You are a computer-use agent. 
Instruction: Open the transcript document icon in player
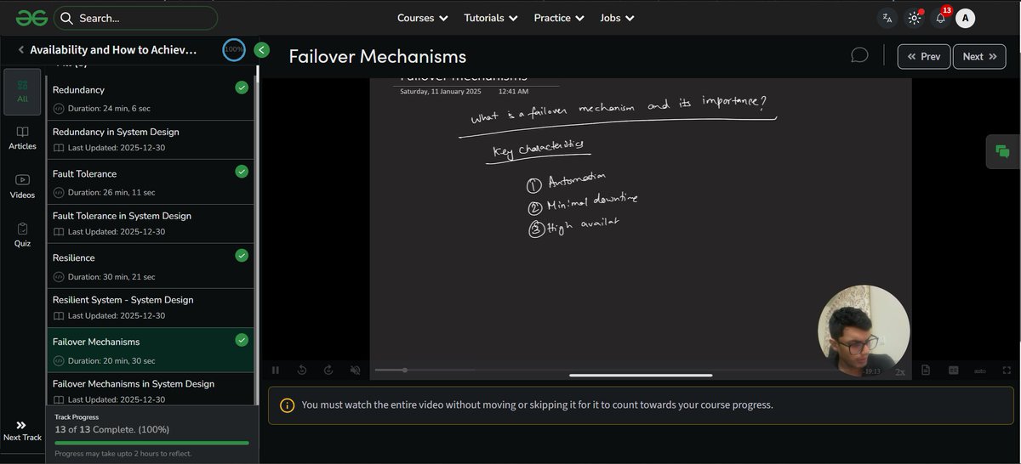pyautogui.click(x=926, y=371)
